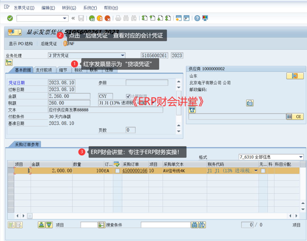Click the Print icon in toolbar

[x=118, y=18]
